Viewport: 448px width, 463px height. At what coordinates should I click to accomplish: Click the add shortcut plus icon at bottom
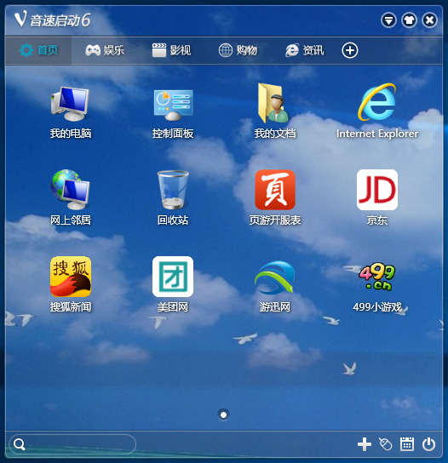[x=365, y=444]
